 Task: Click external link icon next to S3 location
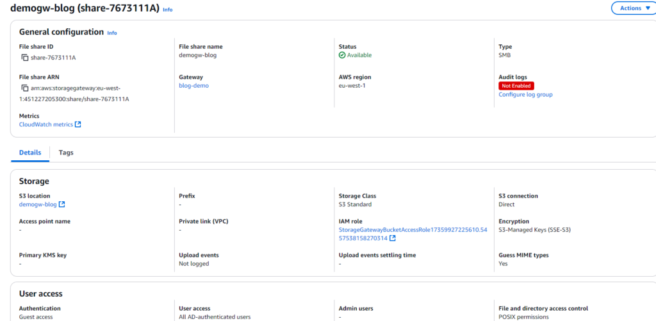(x=62, y=205)
